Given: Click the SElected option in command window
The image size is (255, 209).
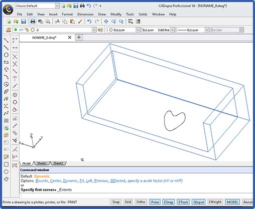Looking at the screenshot, I should pyautogui.click(x=117, y=181).
